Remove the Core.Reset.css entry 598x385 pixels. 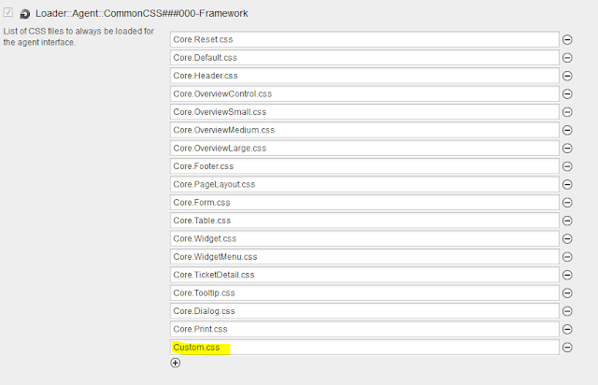point(567,39)
